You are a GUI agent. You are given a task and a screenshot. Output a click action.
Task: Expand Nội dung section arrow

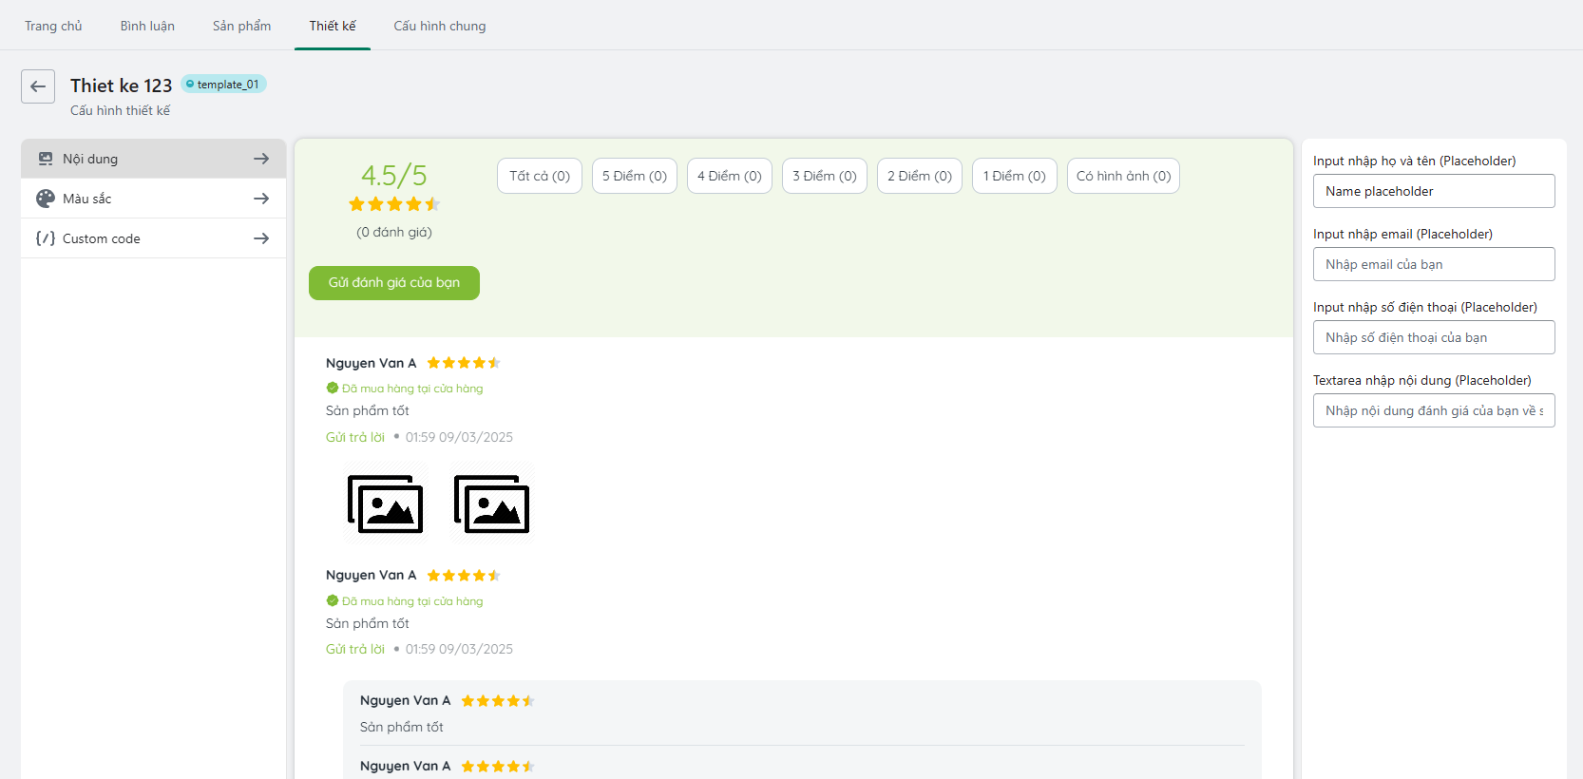coord(261,159)
